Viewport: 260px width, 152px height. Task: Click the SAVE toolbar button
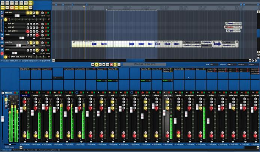[12, 2]
